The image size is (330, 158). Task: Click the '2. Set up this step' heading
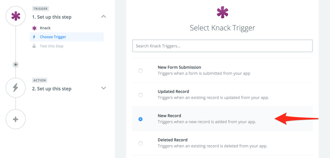point(52,89)
